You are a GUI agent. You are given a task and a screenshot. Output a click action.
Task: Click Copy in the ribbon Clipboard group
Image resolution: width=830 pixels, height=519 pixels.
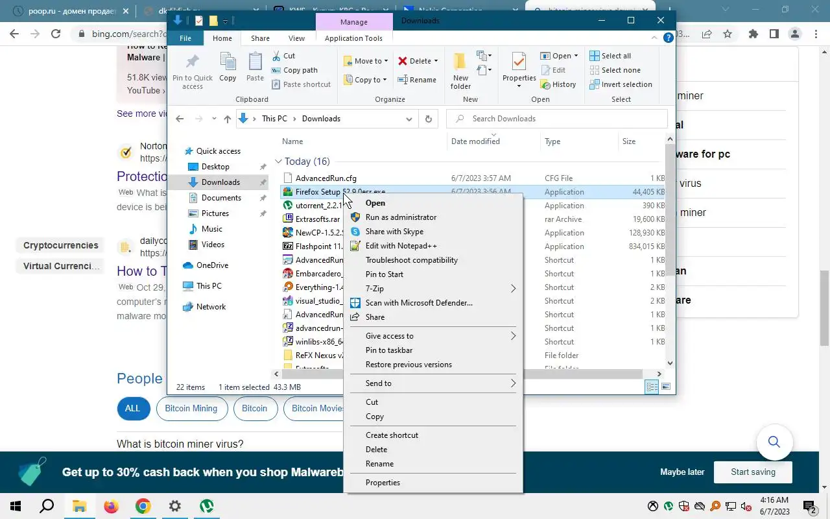228,67
